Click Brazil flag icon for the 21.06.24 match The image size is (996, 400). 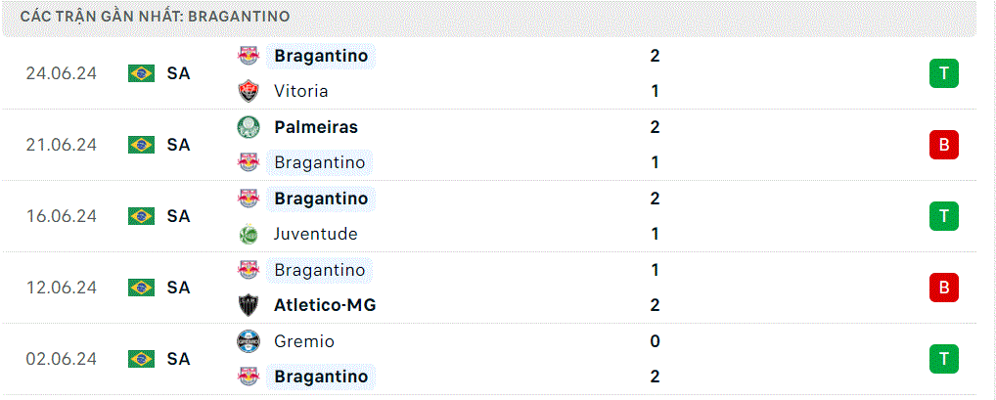click(x=141, y=145)
